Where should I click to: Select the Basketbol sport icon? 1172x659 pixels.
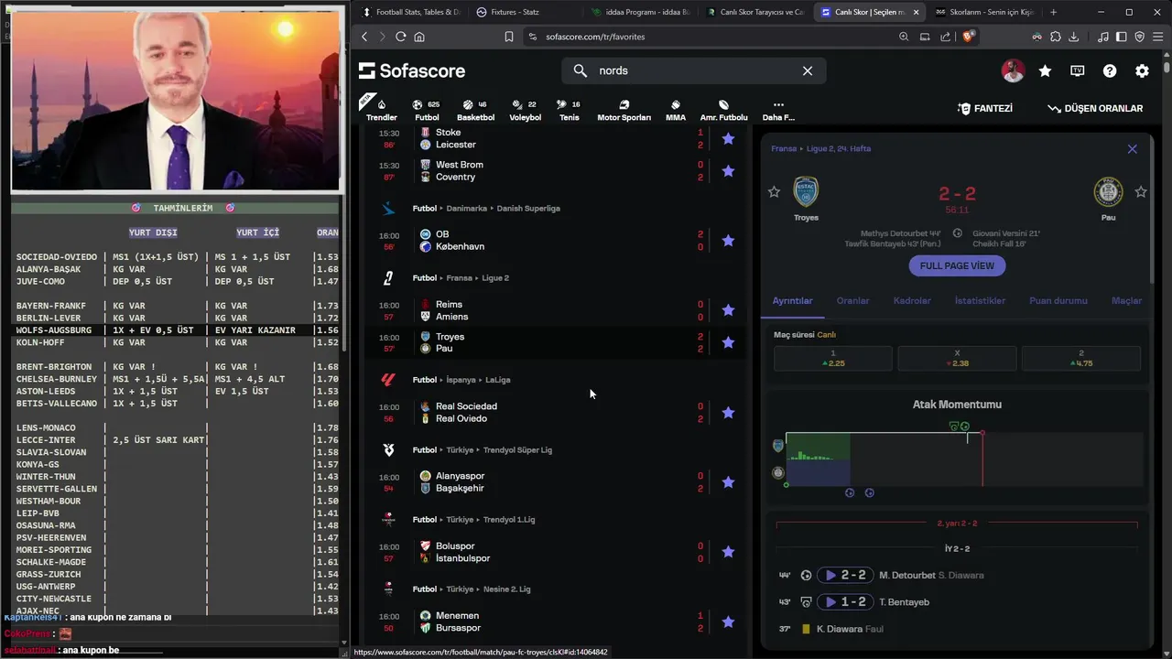tap(475, 109)
